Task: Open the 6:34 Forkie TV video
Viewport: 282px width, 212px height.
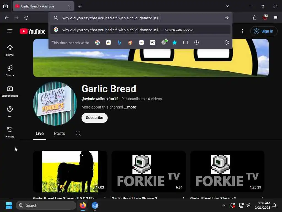Action: (x=149, y=171)
